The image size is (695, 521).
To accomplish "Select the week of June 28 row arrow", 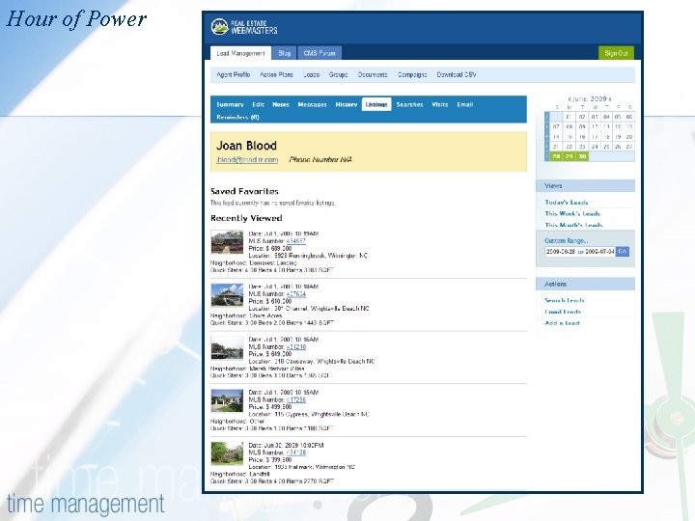I will (x=547, y=156).
